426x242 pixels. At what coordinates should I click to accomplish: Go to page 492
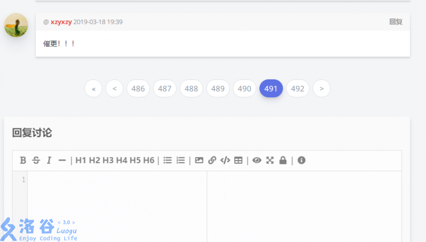(x=298, y=89)
